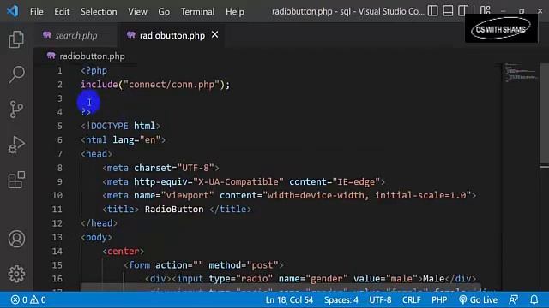
Task: Open the Search view in activity bar
Action: (x=16, y=74)
